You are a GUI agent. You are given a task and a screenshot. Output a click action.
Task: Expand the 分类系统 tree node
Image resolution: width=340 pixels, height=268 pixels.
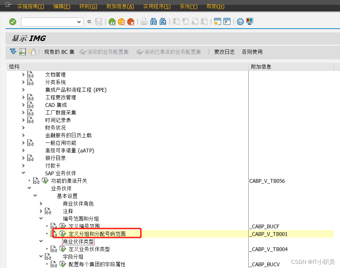coord(23,82)
